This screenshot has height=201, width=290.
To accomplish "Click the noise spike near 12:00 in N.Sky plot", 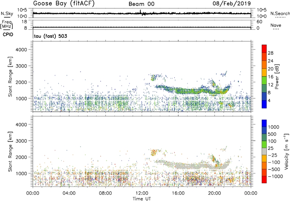I will [140, 12].
